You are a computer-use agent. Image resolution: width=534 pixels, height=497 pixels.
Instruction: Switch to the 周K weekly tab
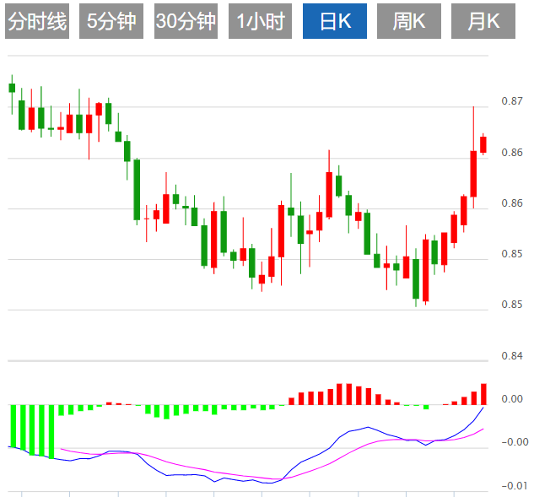pos(409,21)
